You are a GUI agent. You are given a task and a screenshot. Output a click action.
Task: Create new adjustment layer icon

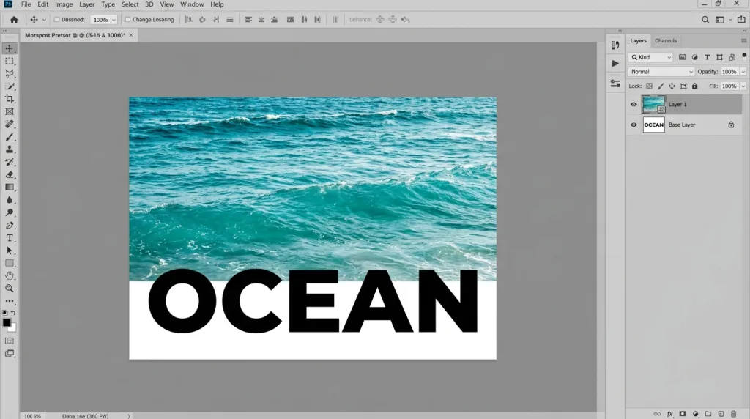tap(696, 414)
